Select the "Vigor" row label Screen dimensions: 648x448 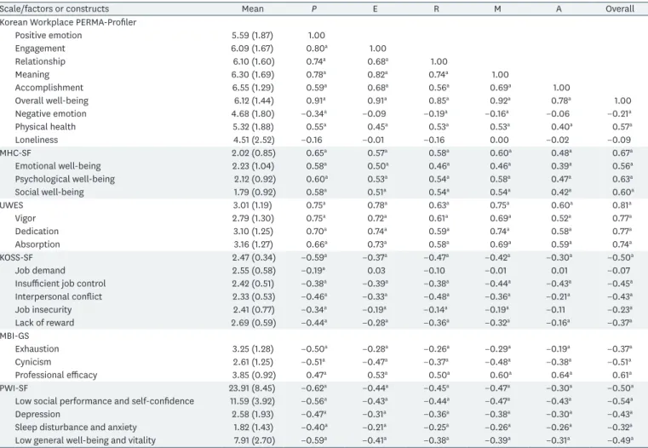[x=26, y=218]
